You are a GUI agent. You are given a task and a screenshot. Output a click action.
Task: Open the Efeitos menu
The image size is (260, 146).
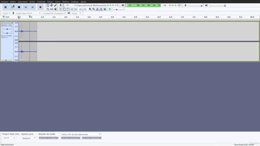(66, 2)
